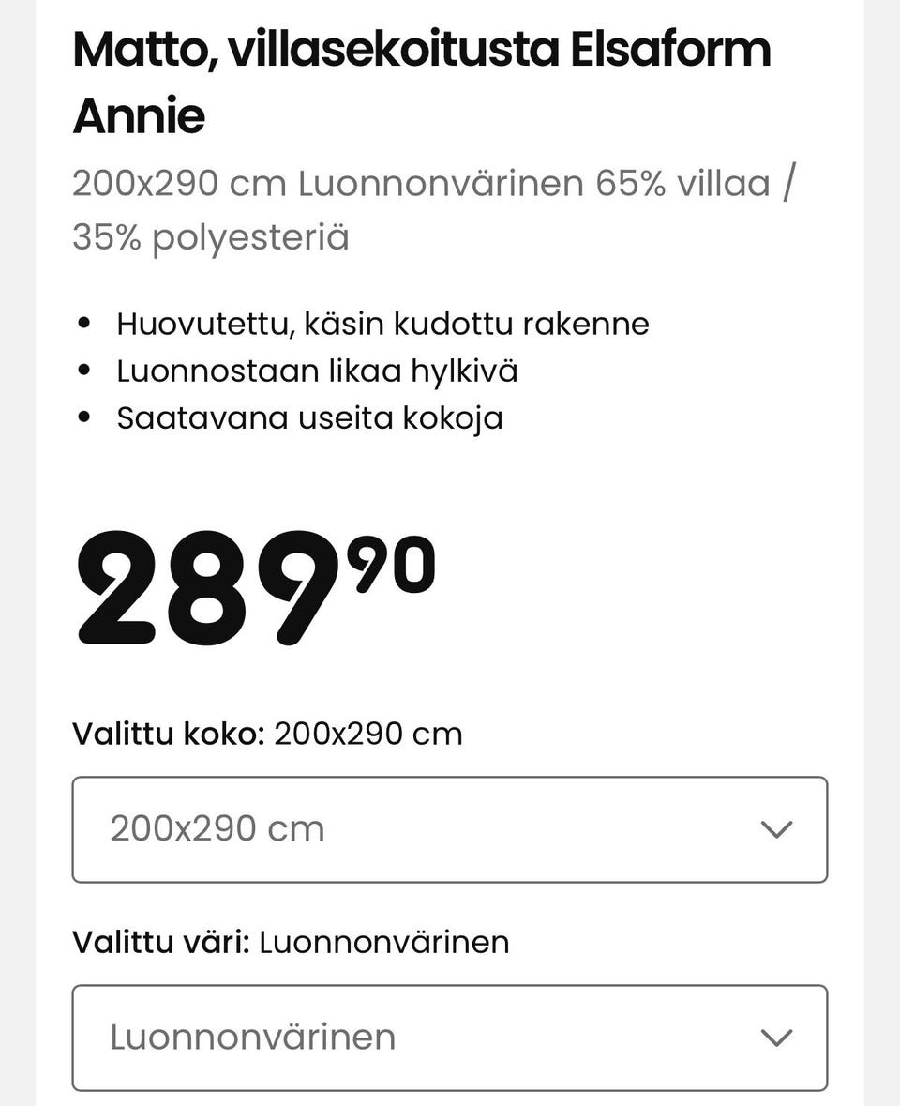900x1106 pixels.
Task: Click the large price number 289
Action: click(x=206, y=591)
